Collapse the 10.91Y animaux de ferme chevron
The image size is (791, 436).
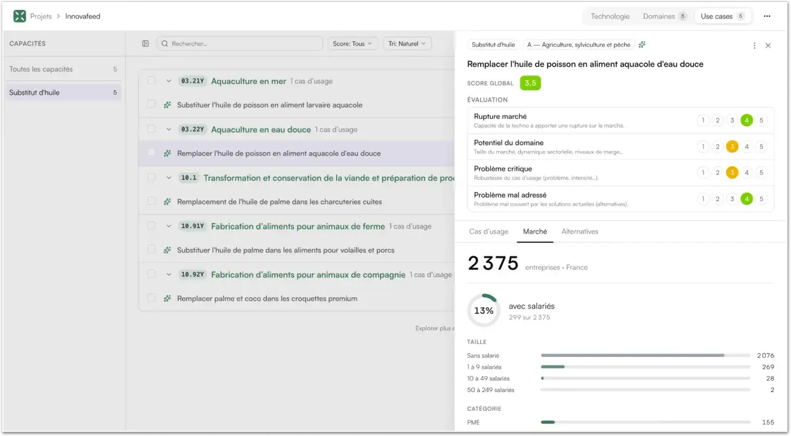169,226
